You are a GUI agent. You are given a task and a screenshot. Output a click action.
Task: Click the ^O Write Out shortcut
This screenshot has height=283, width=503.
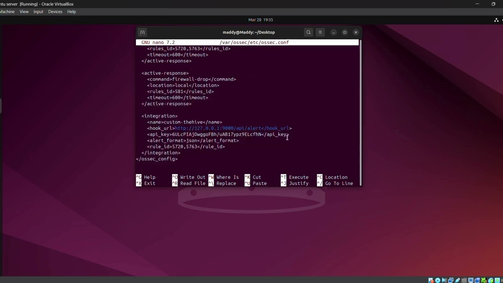pos(189,177)
